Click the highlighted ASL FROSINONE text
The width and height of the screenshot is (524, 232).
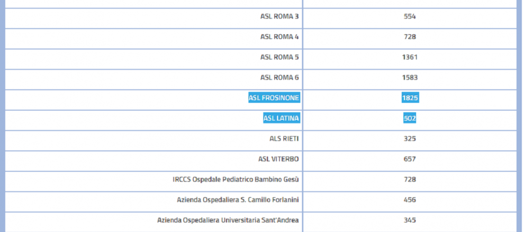(x=274, y=98)
